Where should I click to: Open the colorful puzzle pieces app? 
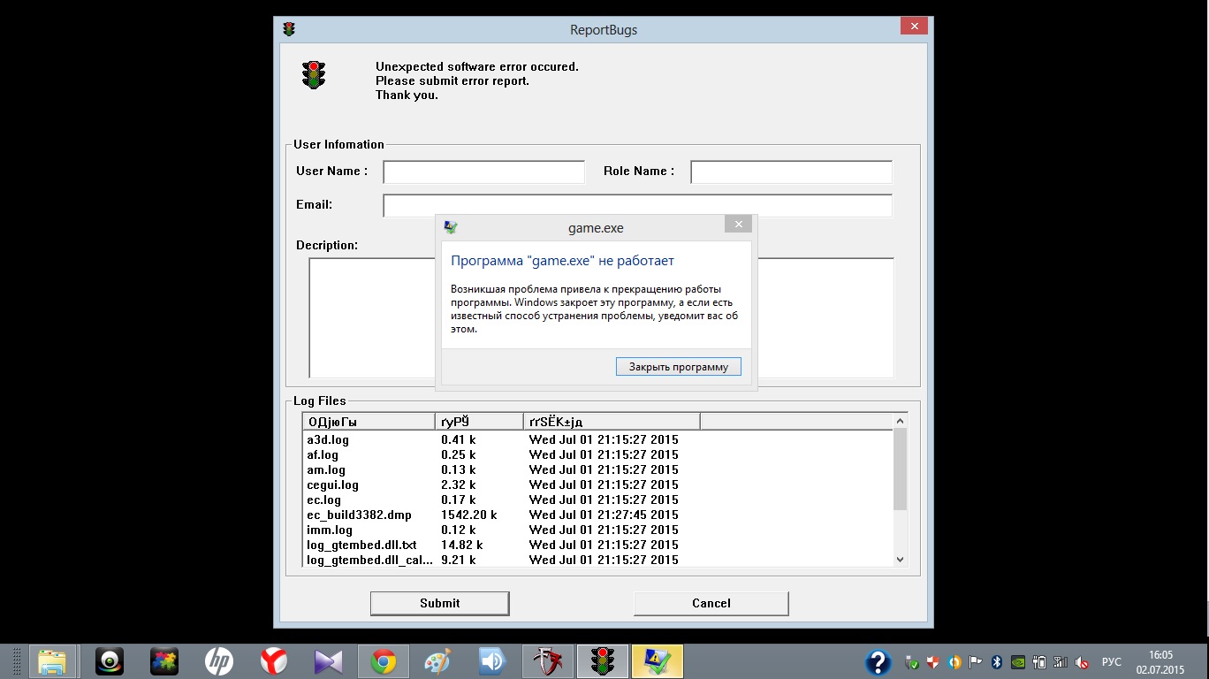(x=163, y=661)
